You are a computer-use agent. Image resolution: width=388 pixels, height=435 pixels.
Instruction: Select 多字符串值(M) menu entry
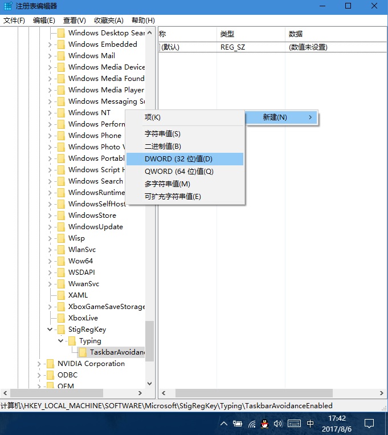[185, 184]
